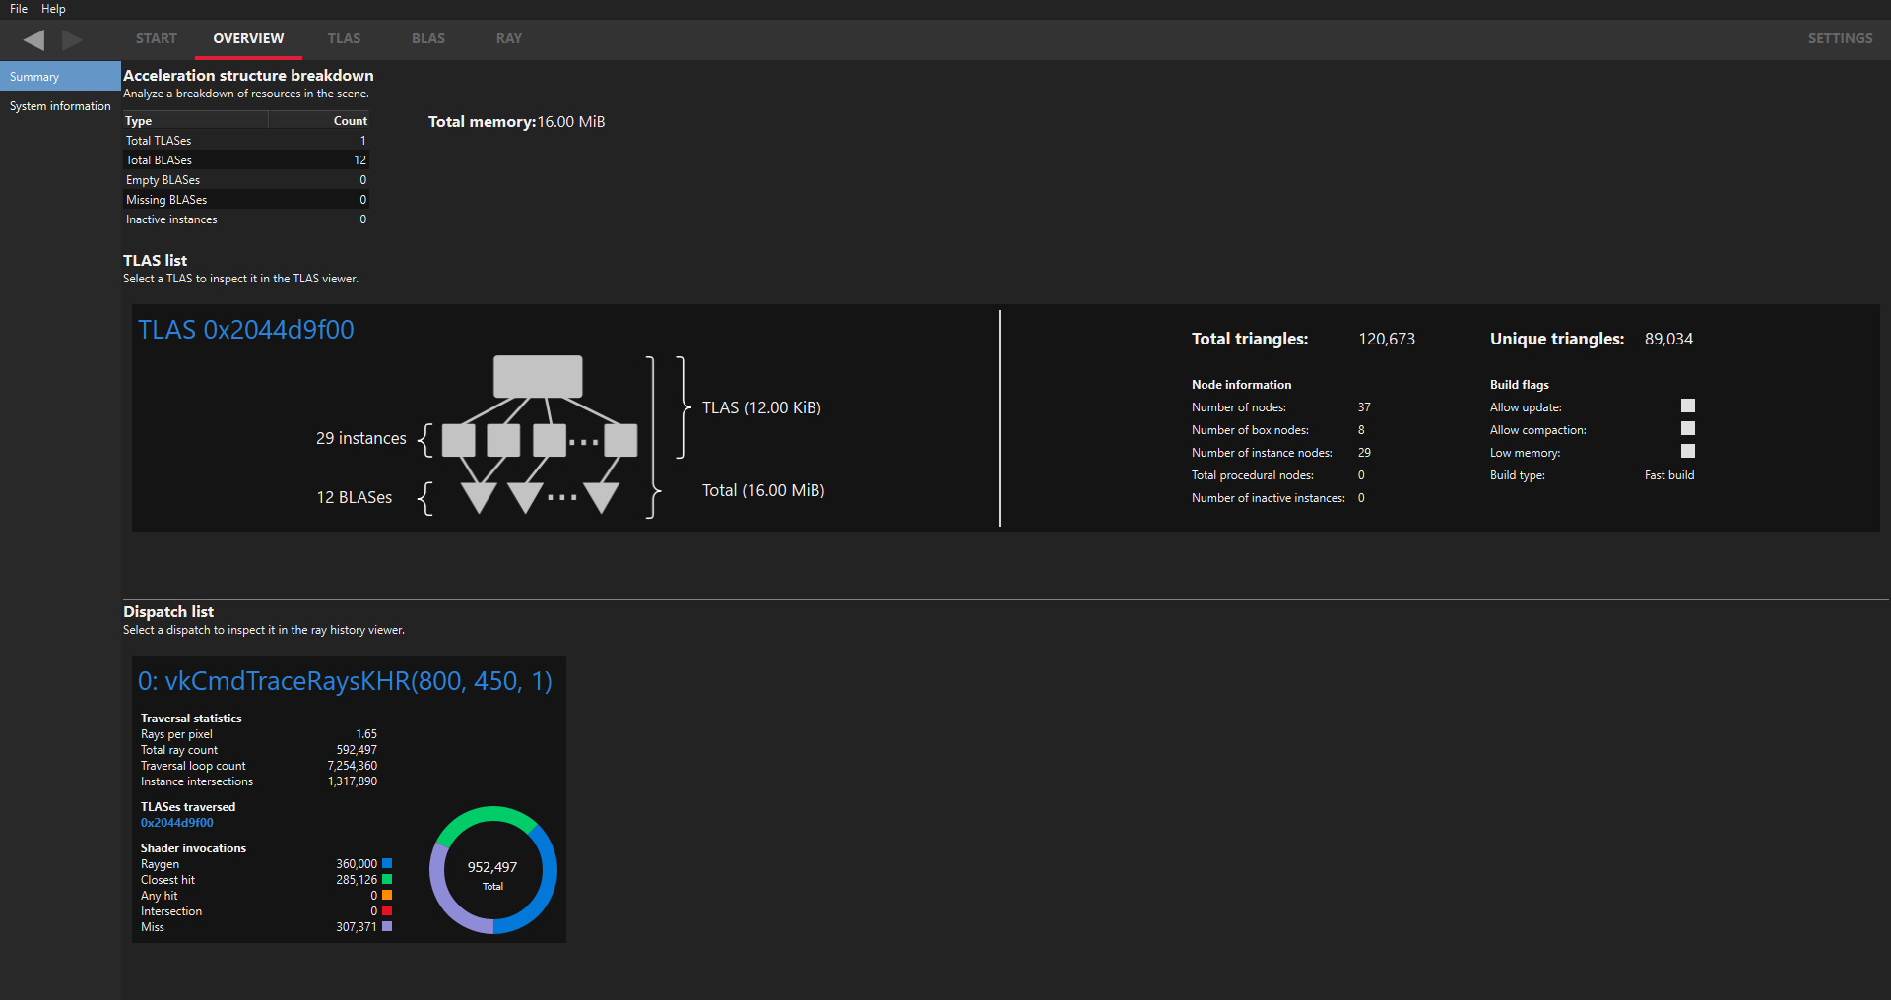Switch to the BLAS tab

click(427, 38)
